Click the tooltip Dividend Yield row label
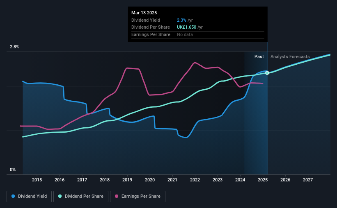 pos(146,20)
